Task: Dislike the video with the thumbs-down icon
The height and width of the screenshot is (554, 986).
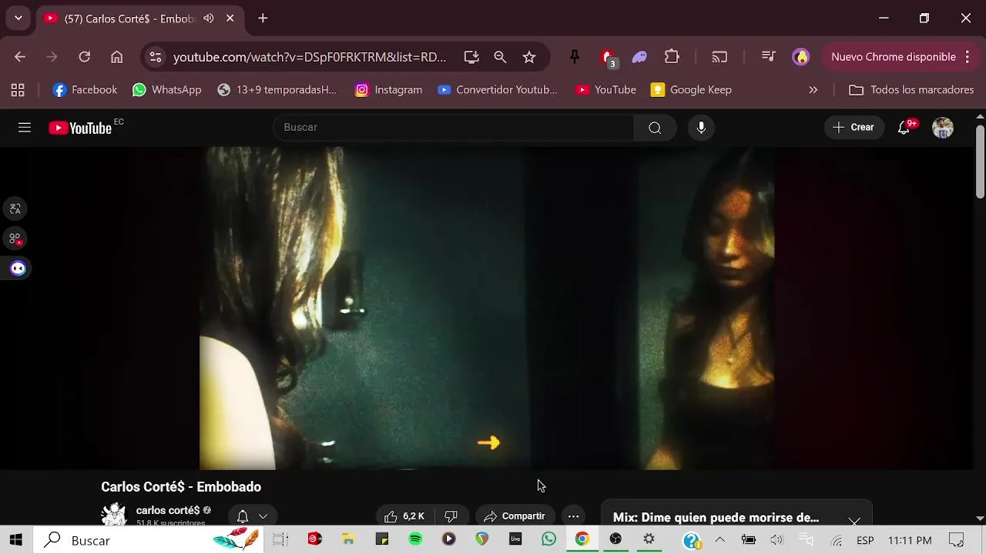Action: click(451, 516)
